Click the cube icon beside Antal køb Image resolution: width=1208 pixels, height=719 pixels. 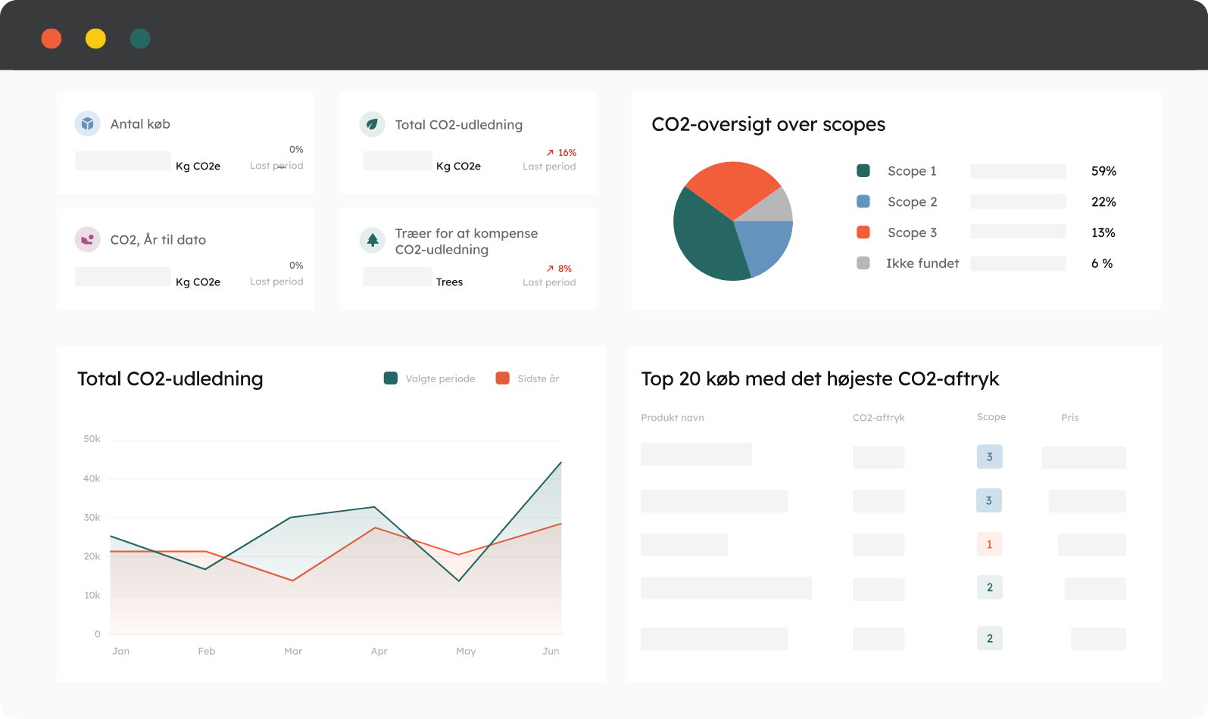click(88, 123)
